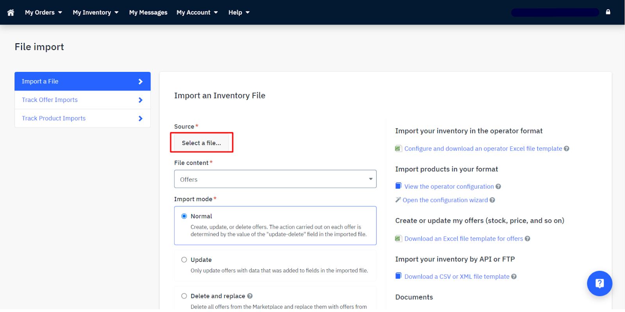The image size is (625, 312).
Task: Click the Documents heading
Action: 414,297
